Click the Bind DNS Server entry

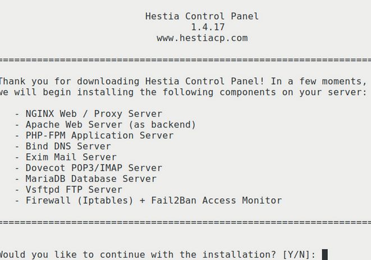coord(72,147)
